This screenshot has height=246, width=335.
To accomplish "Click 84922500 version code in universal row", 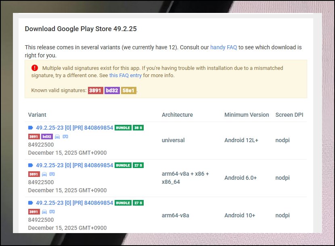I will pos(41,145).
